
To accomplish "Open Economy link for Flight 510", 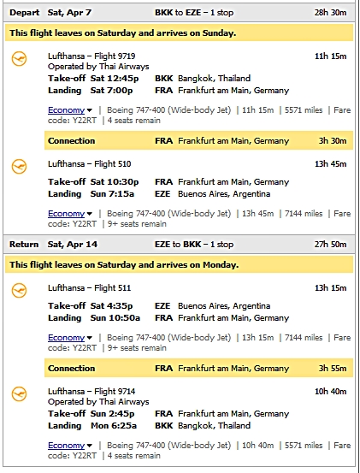I will (x=66, y=214).
